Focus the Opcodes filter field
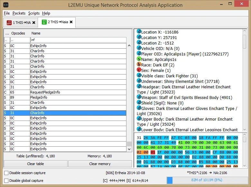 tap(20, 40)
